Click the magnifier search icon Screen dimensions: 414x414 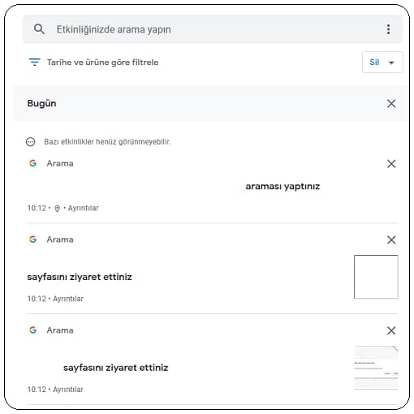[39, 28]
